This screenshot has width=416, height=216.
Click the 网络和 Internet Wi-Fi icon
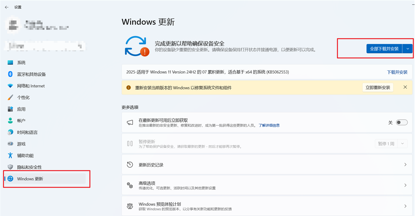(10, 86)
